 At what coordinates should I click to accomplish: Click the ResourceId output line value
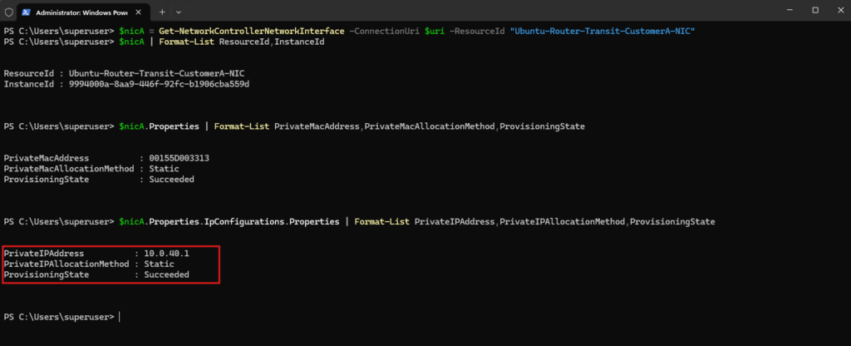pyautogui.click(x=161, y=74)
